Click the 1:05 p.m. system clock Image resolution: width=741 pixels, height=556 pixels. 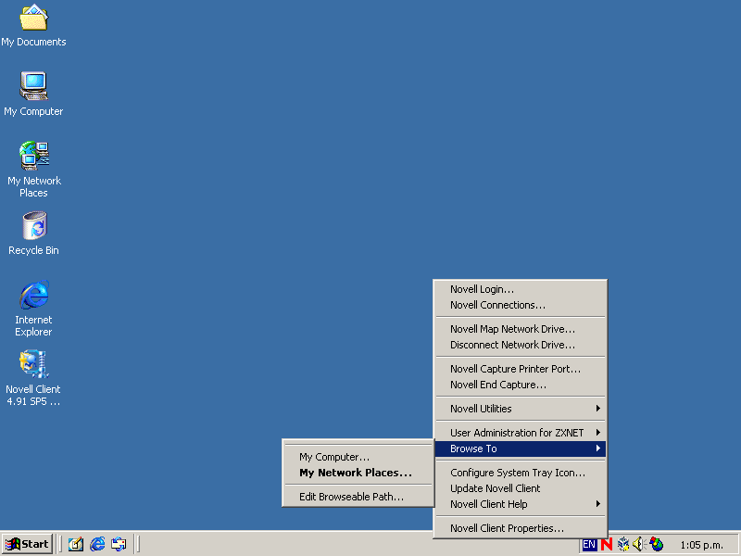click(701, 545)
